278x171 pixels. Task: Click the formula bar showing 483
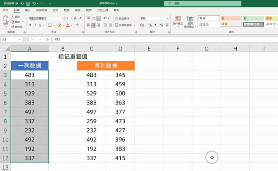[165, 40]
